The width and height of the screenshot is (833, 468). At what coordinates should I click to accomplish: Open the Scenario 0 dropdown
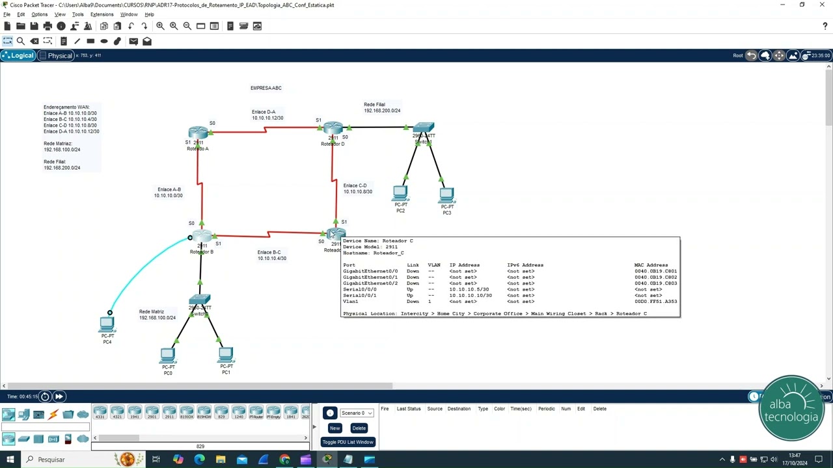(357, 413)
